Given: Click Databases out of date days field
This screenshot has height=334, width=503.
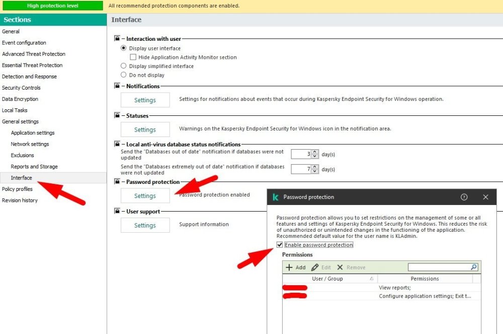Looking at the screenshot, I should tap(301, 154).
